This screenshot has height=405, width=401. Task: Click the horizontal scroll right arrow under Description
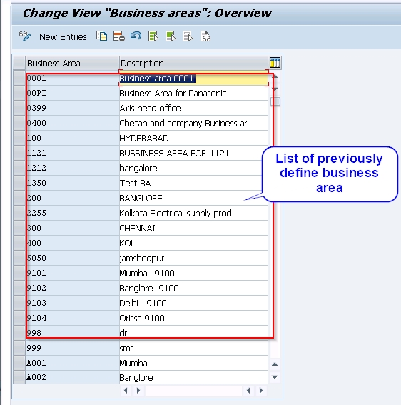[138, 391]
